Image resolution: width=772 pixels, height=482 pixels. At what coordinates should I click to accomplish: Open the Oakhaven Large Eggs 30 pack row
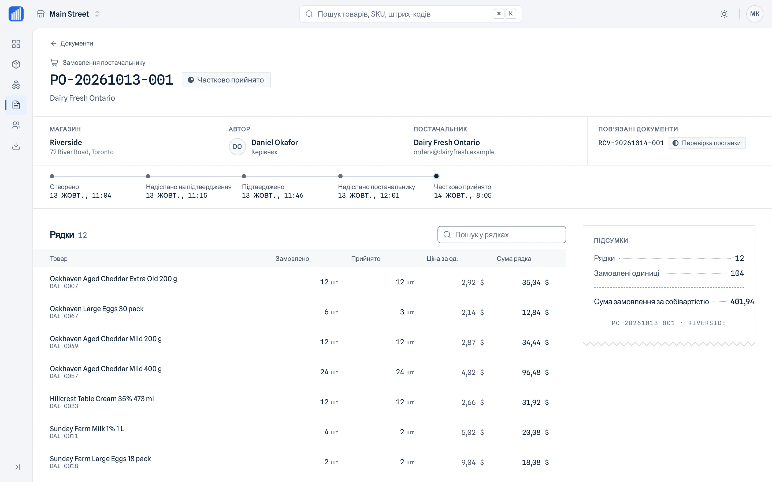pyautogui.click(x=299, y=312)
